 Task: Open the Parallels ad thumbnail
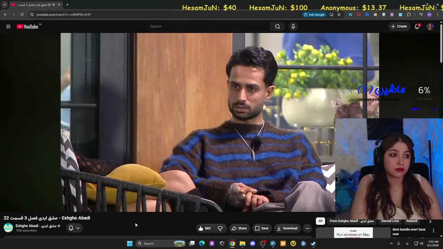[353, 233]
